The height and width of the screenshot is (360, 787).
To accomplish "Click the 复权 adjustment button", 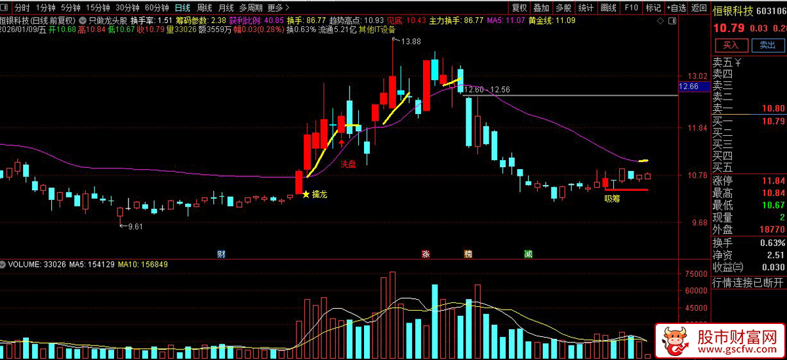I will [519, 8].
